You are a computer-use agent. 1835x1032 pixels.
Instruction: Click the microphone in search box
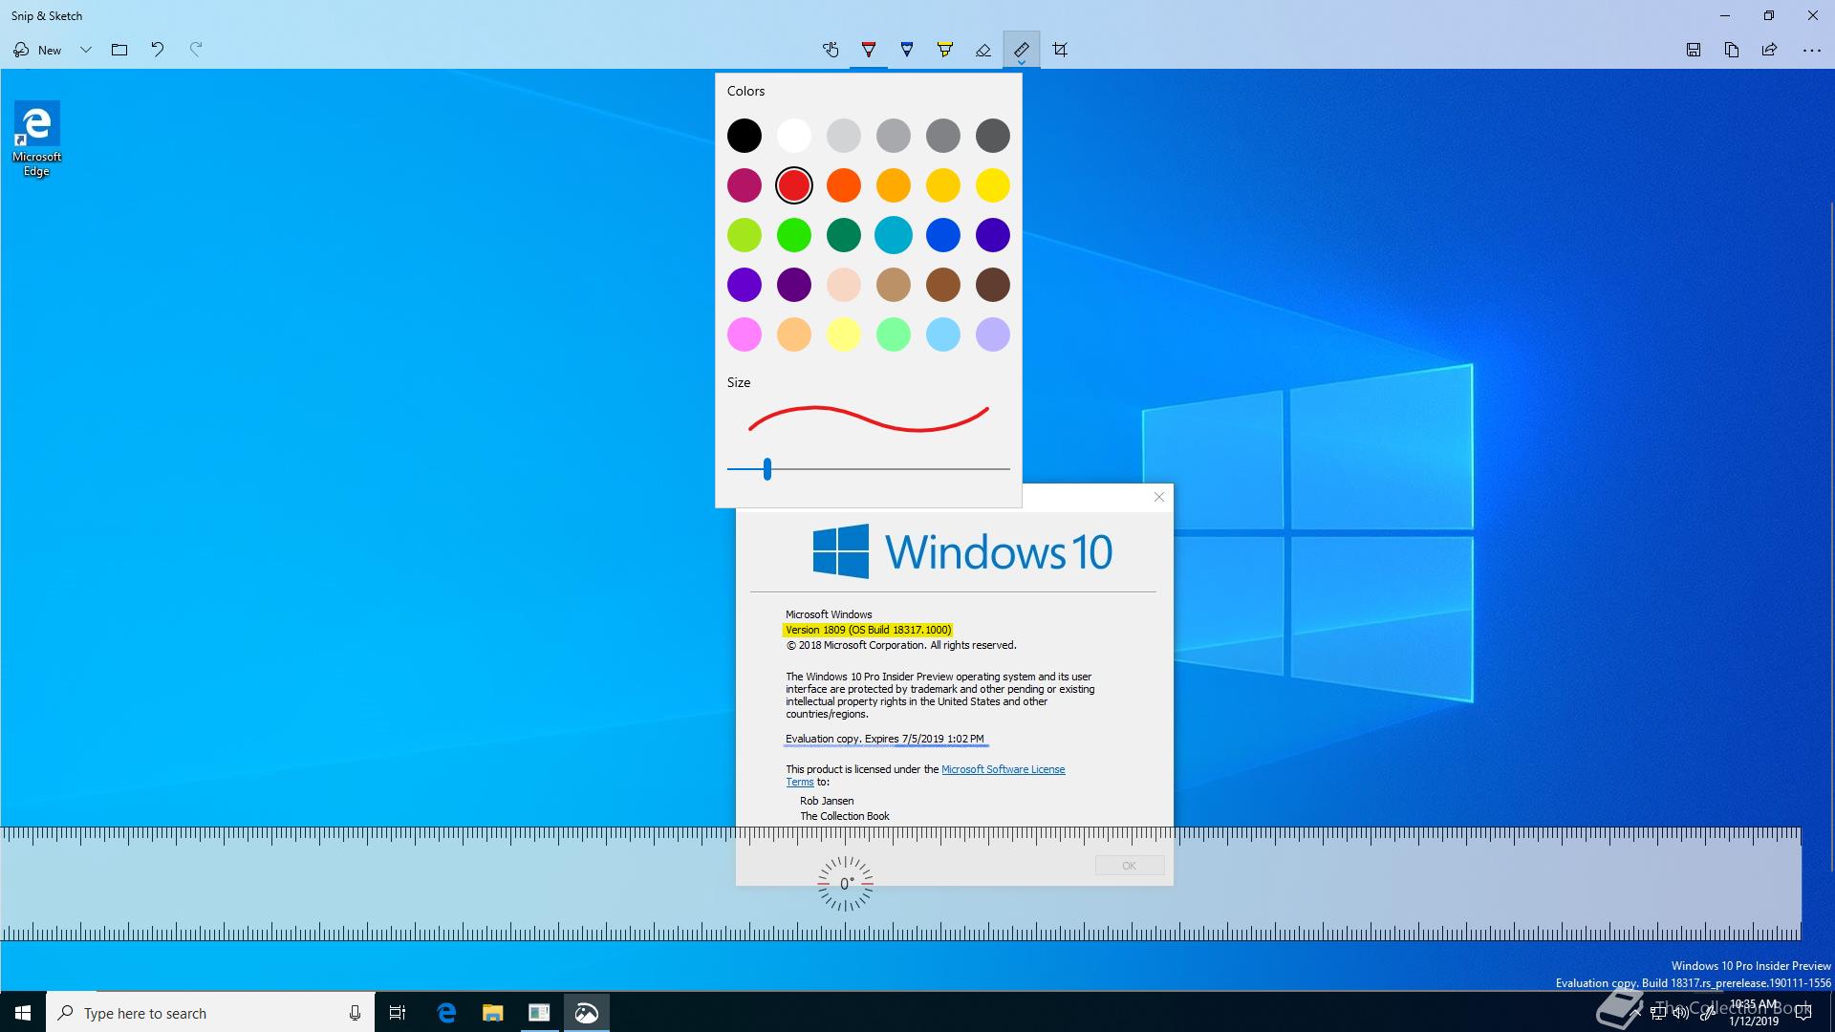(x=355, y=1013)
